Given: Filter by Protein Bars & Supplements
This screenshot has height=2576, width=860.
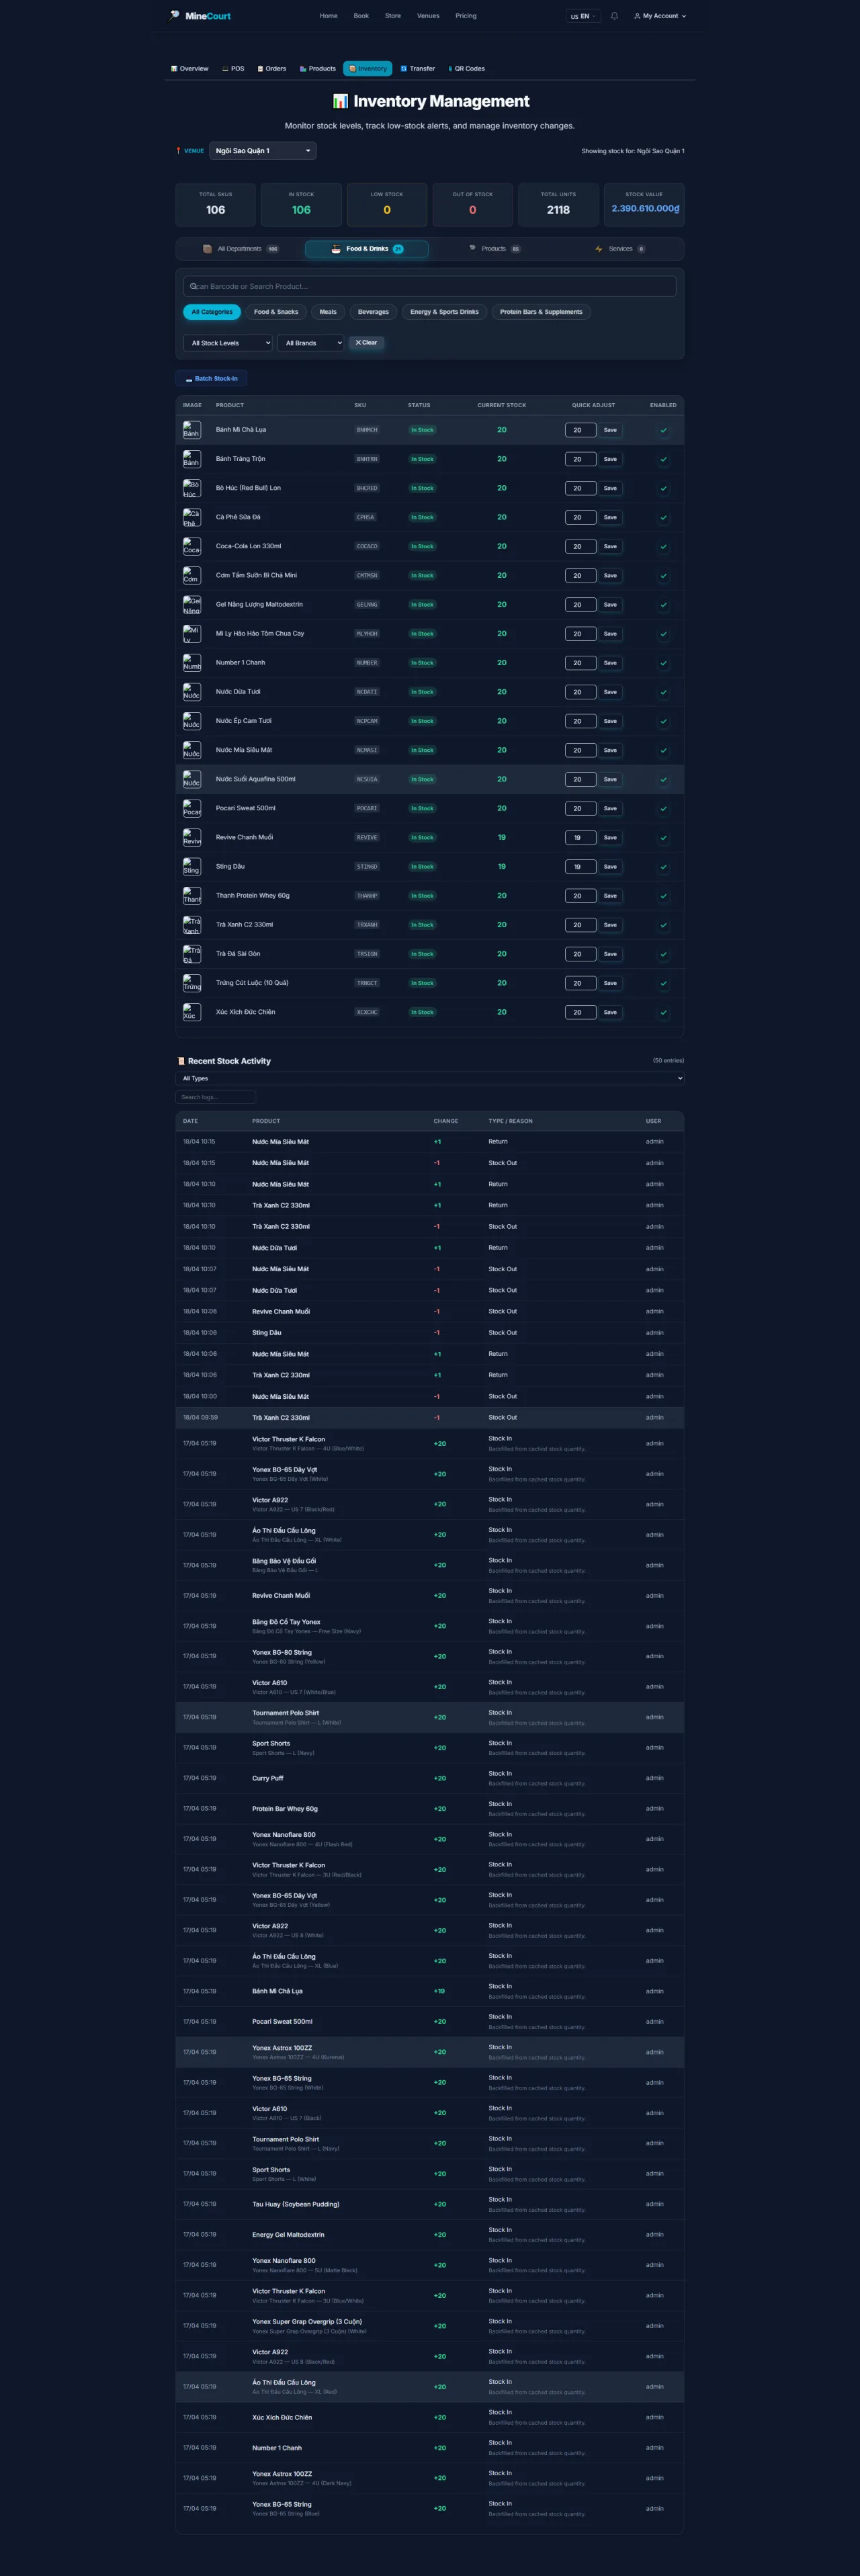Looking at the screenshot, I should coord(541,312).
